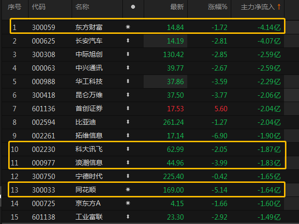Click net inflow value -1.49亿

[x=269, y=217]
